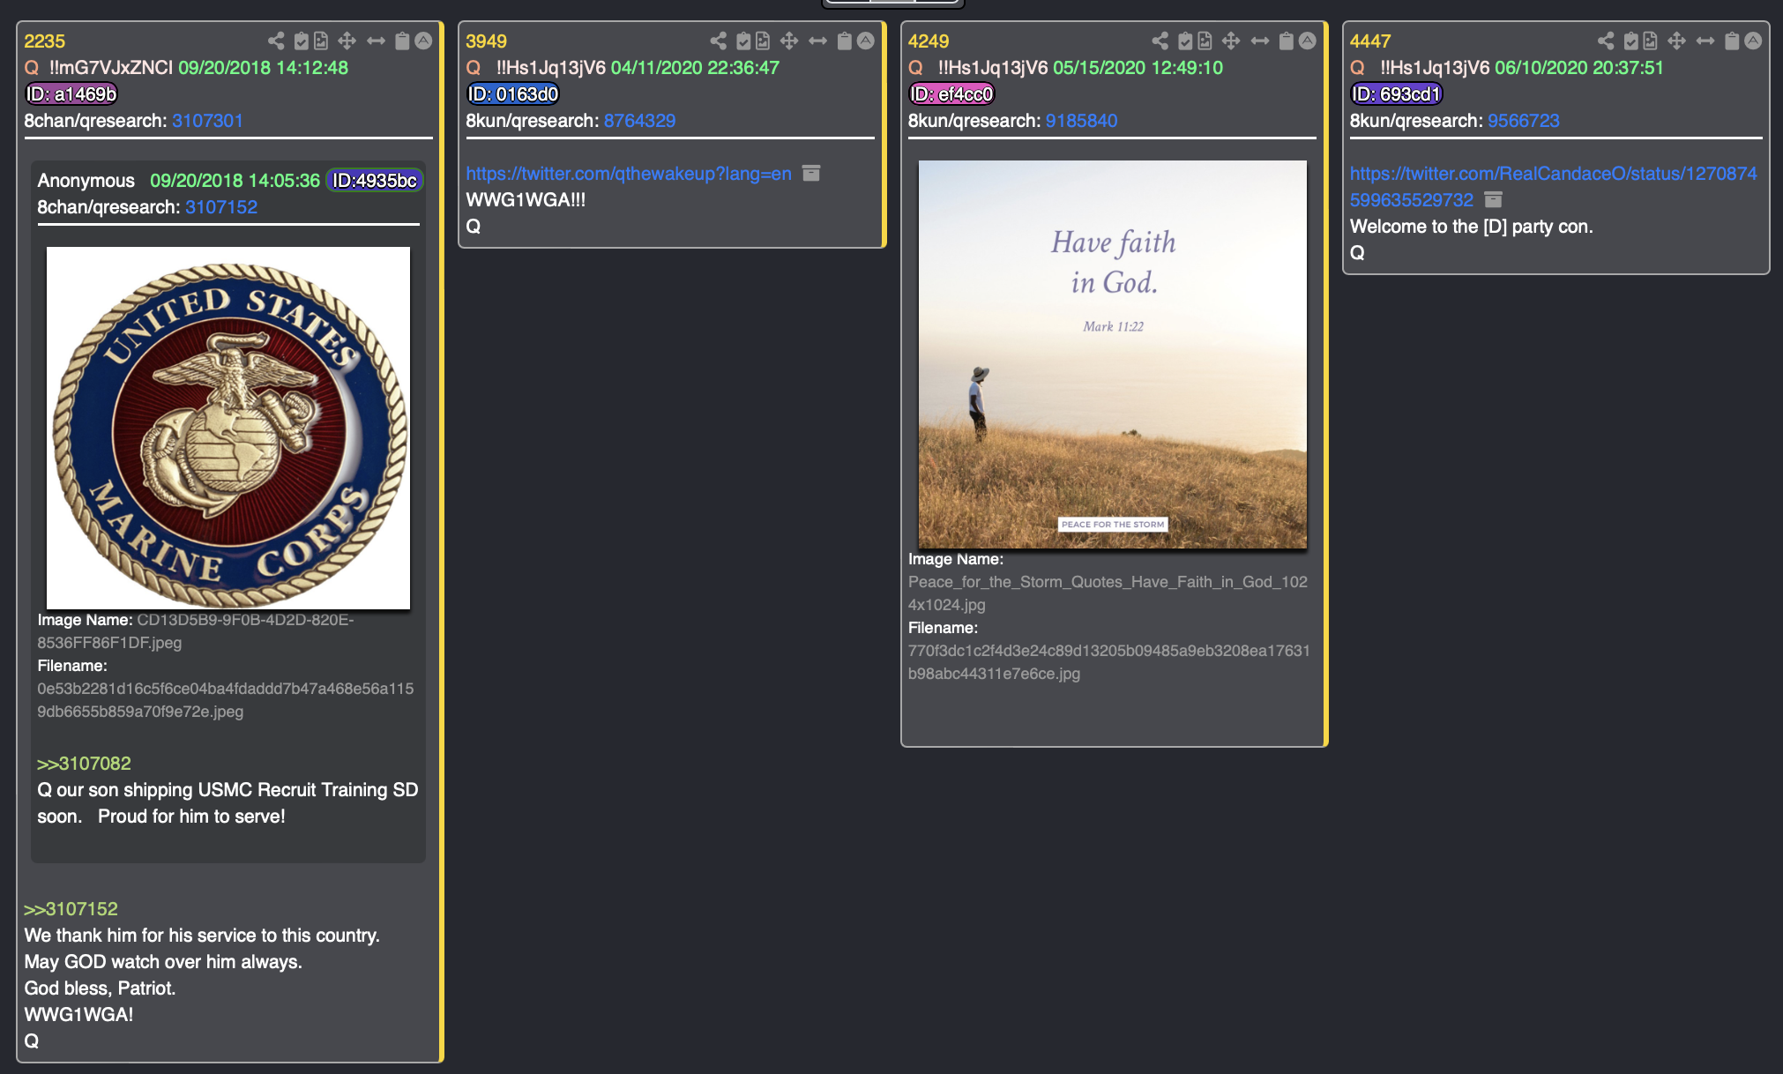The height and width of the screenshot is (1074, 1783).
Task: Open 8chan thread link 3107301
Action: tap(207, 121)
